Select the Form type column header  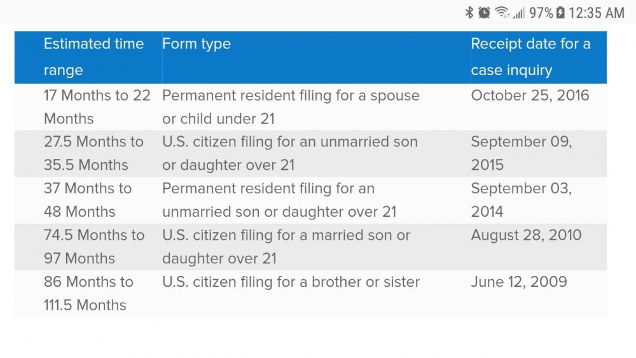[x=197, y=44]
